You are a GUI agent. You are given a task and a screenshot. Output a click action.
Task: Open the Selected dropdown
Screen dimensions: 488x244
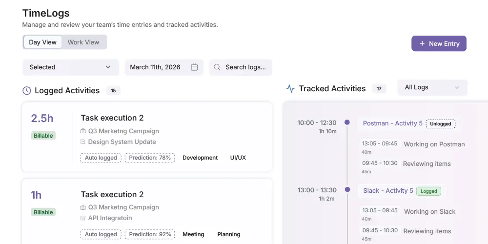point(71,67)
